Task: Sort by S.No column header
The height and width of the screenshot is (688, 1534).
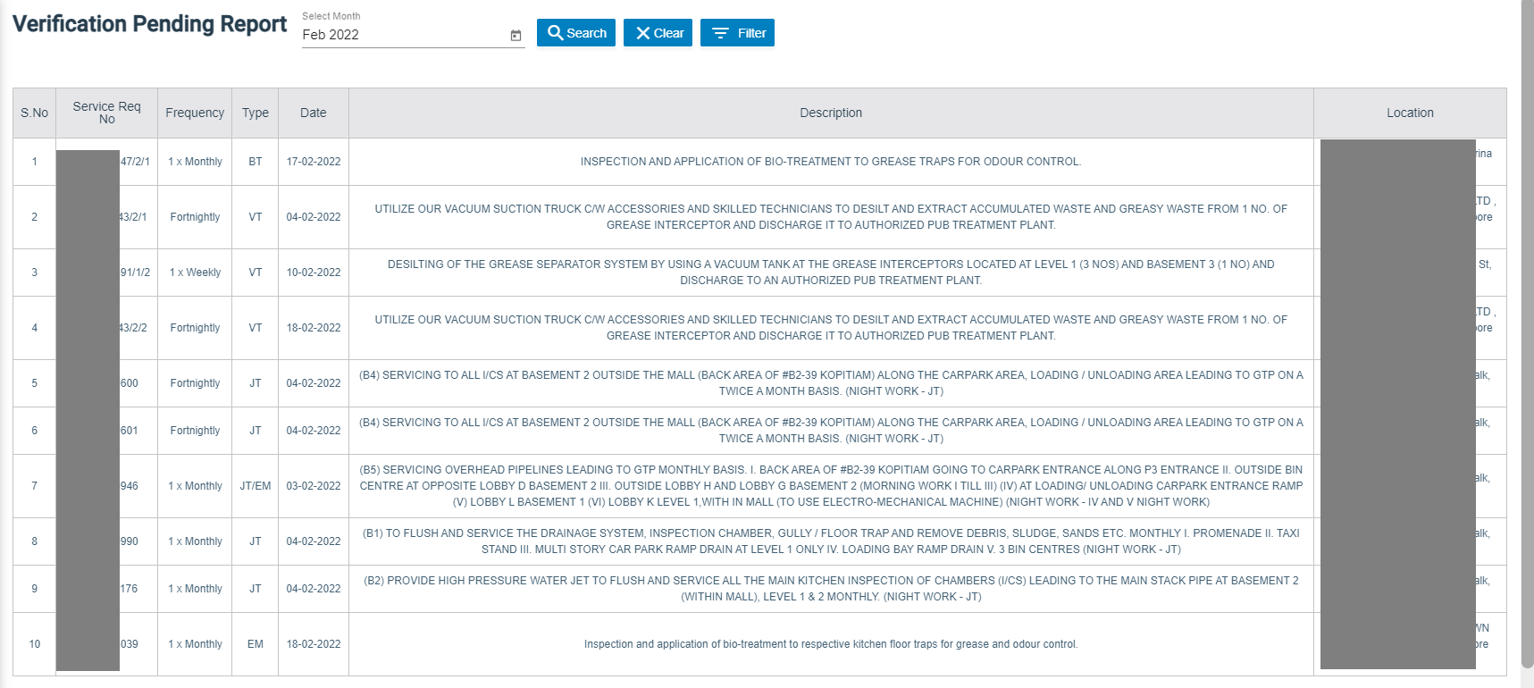Action: point(34,113)
